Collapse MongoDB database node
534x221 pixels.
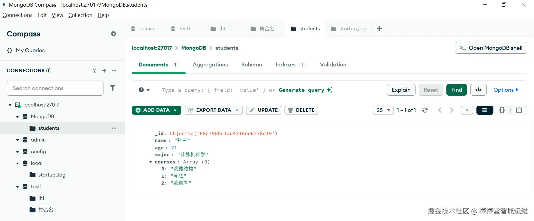[x=18, y=117]
